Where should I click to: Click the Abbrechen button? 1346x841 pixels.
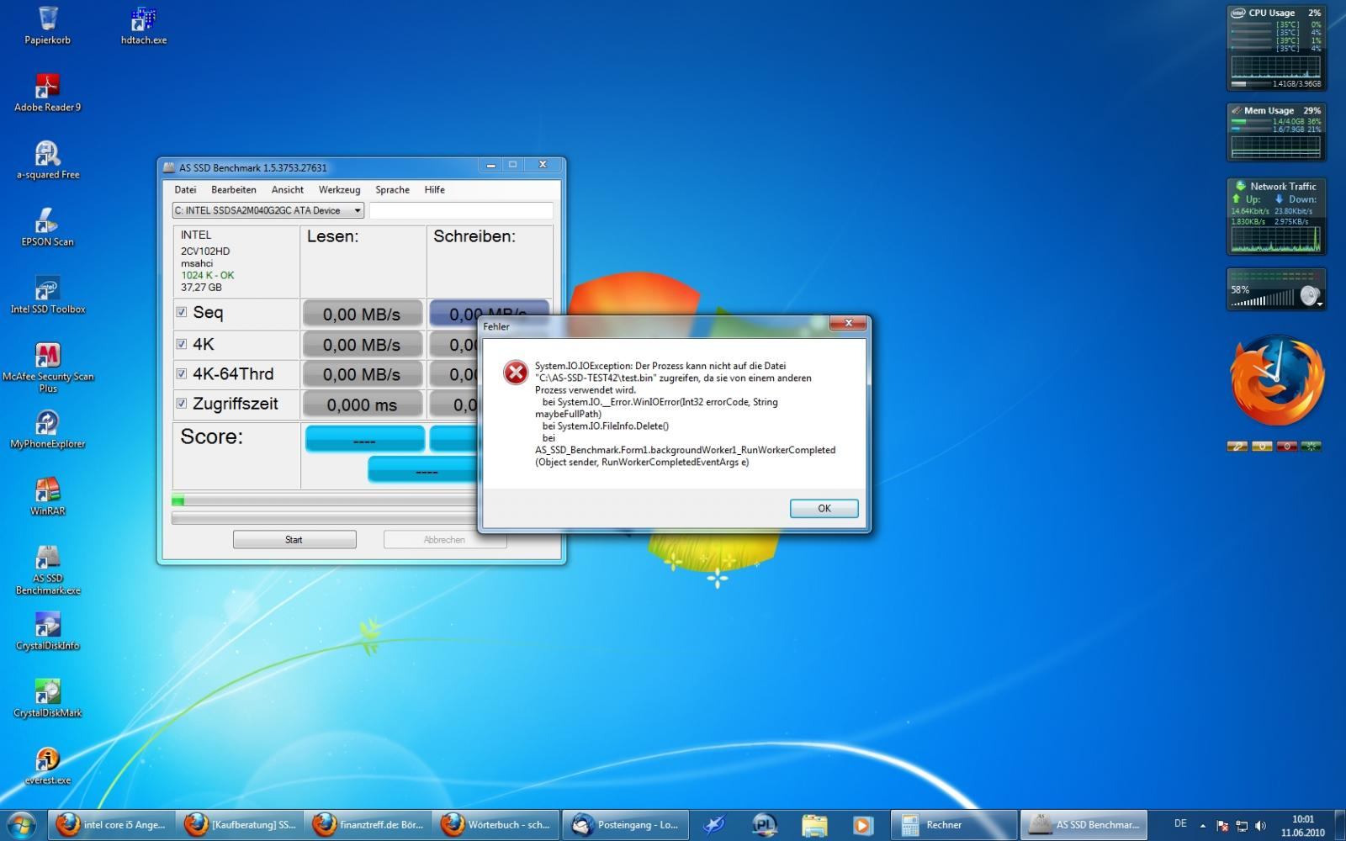pyautogui.click(x=444, y=539)
